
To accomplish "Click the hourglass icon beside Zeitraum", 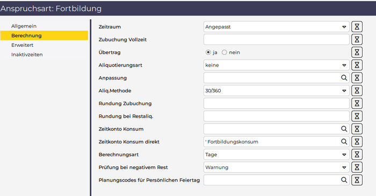I will [x=357, y=27].
